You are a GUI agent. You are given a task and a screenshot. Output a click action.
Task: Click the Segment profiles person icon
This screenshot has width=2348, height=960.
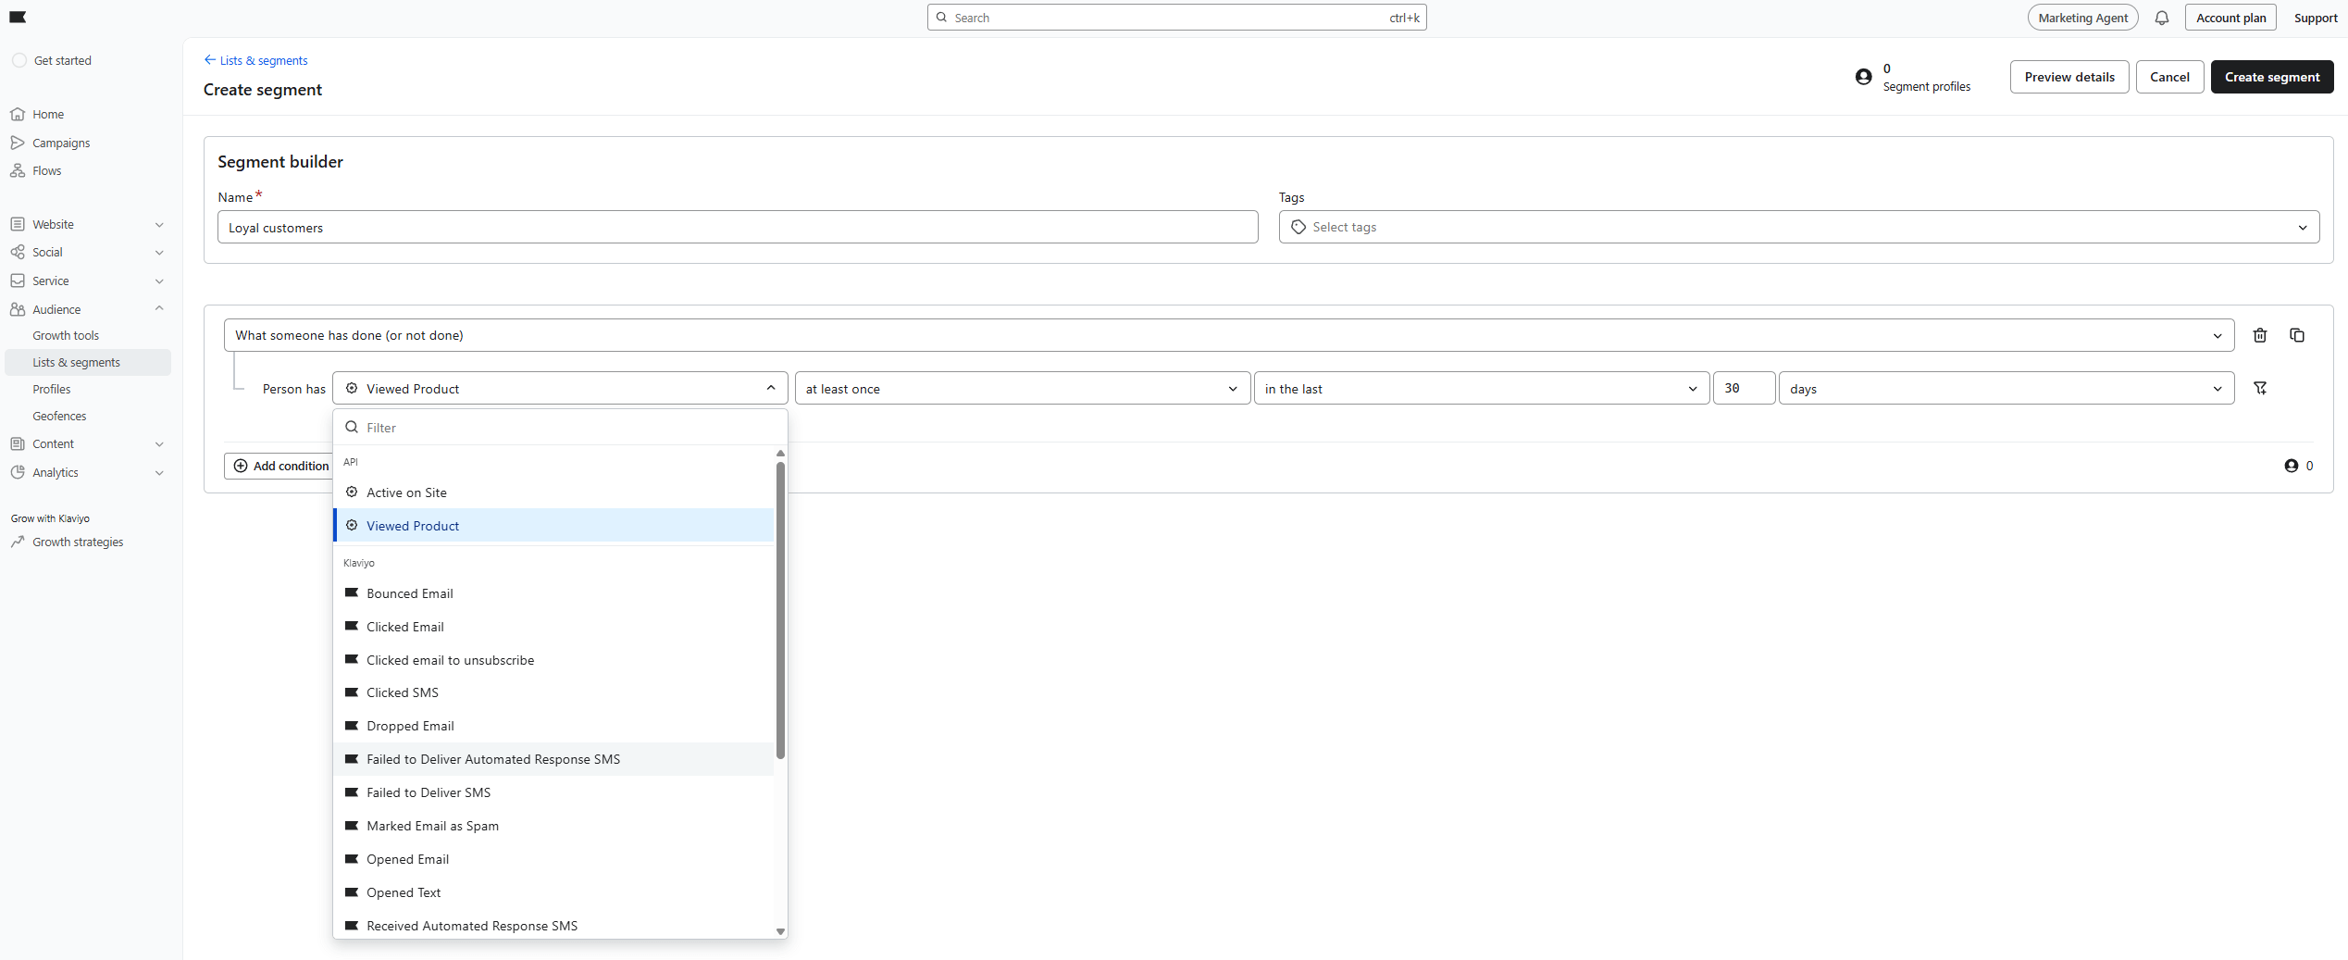(x=1864, y=77)
